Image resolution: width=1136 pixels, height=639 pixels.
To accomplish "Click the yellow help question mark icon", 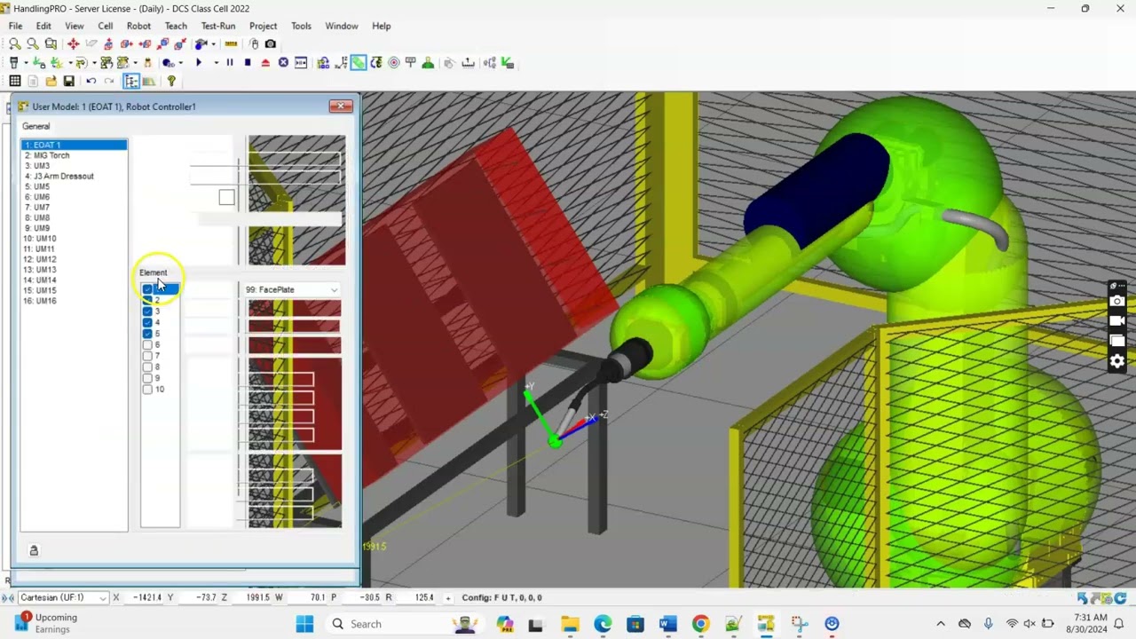I will tap(171, 82).
